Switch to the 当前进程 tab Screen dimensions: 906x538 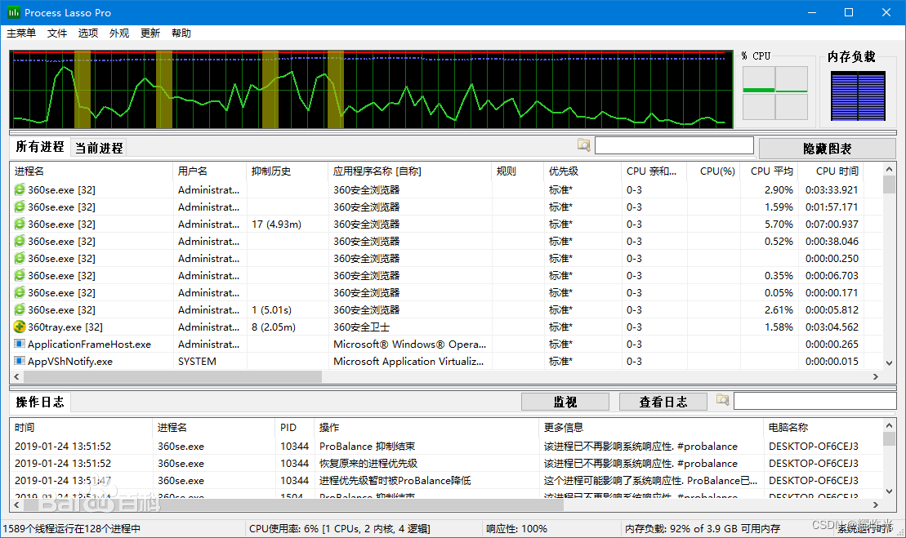99,149
